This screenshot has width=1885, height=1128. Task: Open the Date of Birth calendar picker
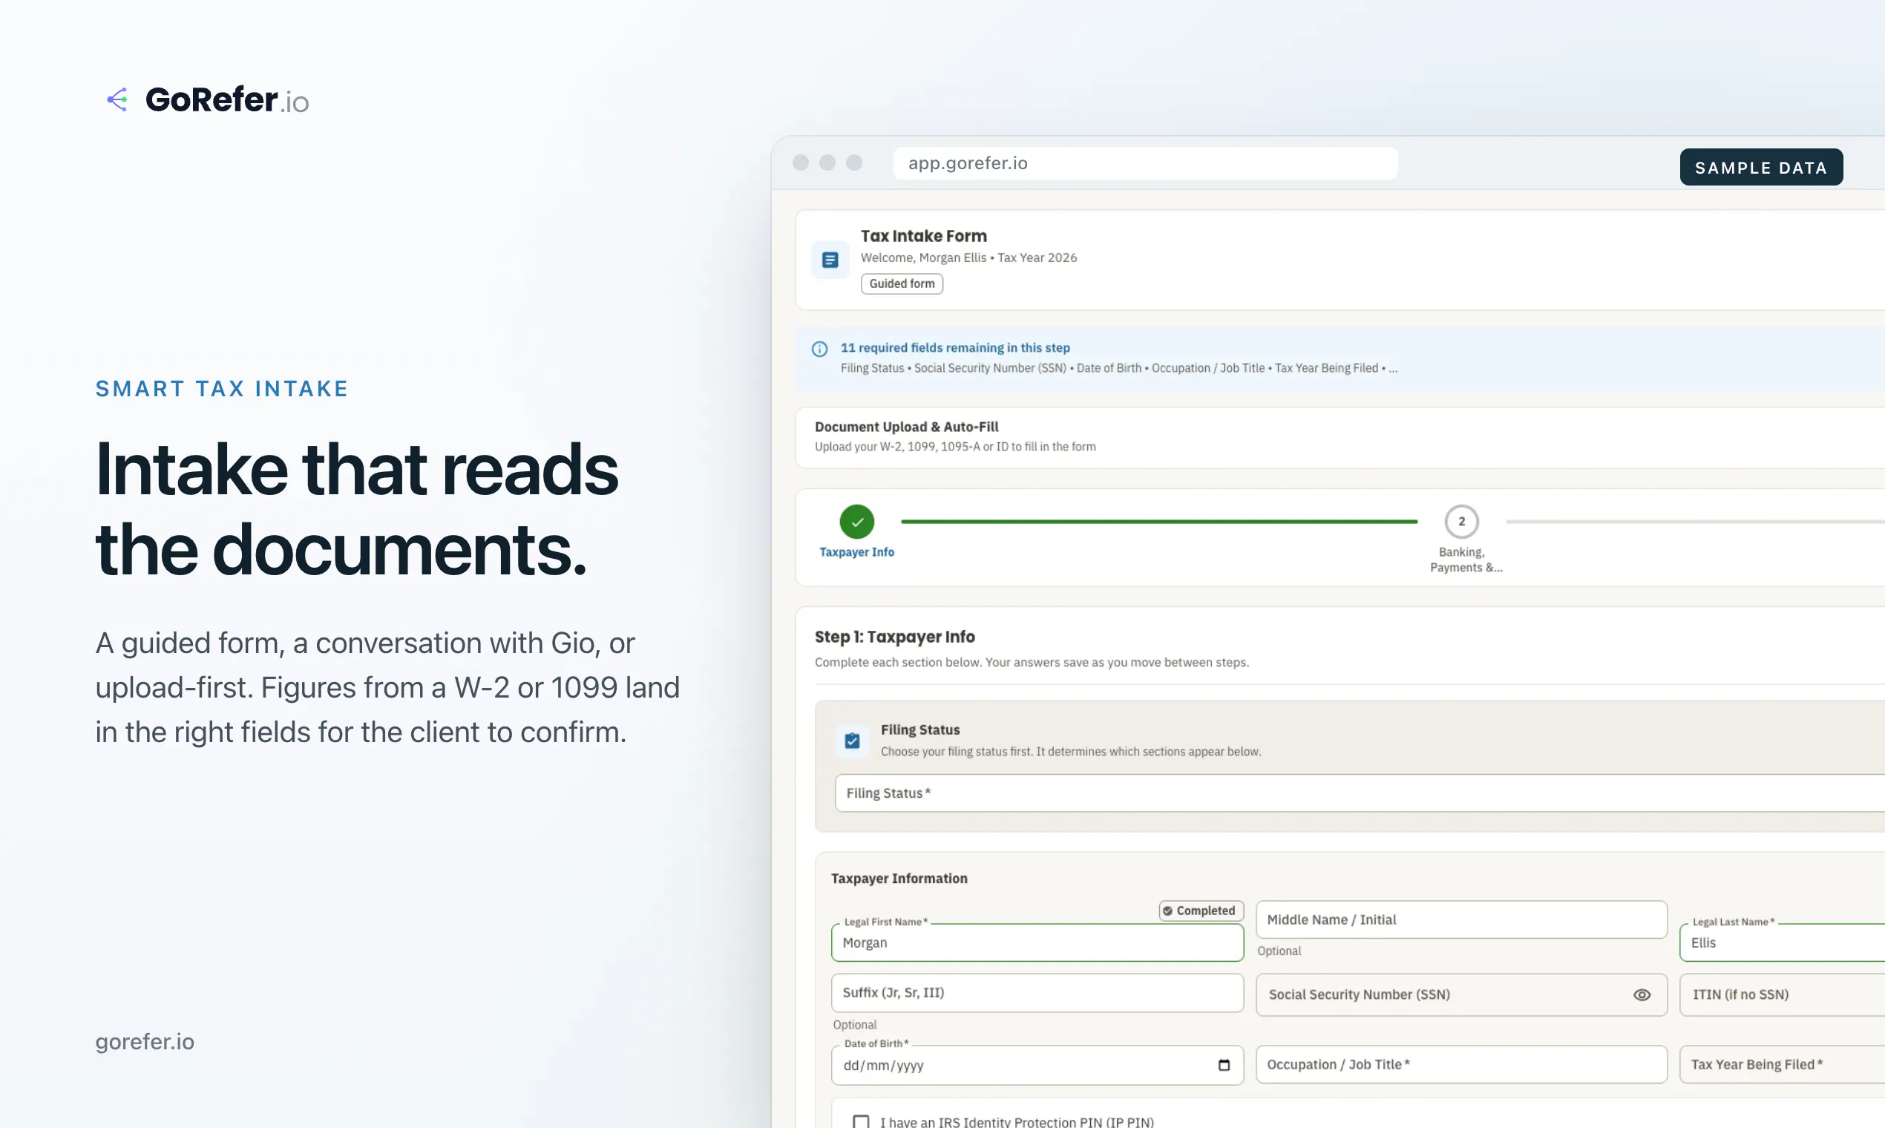coord(1224,1065)
